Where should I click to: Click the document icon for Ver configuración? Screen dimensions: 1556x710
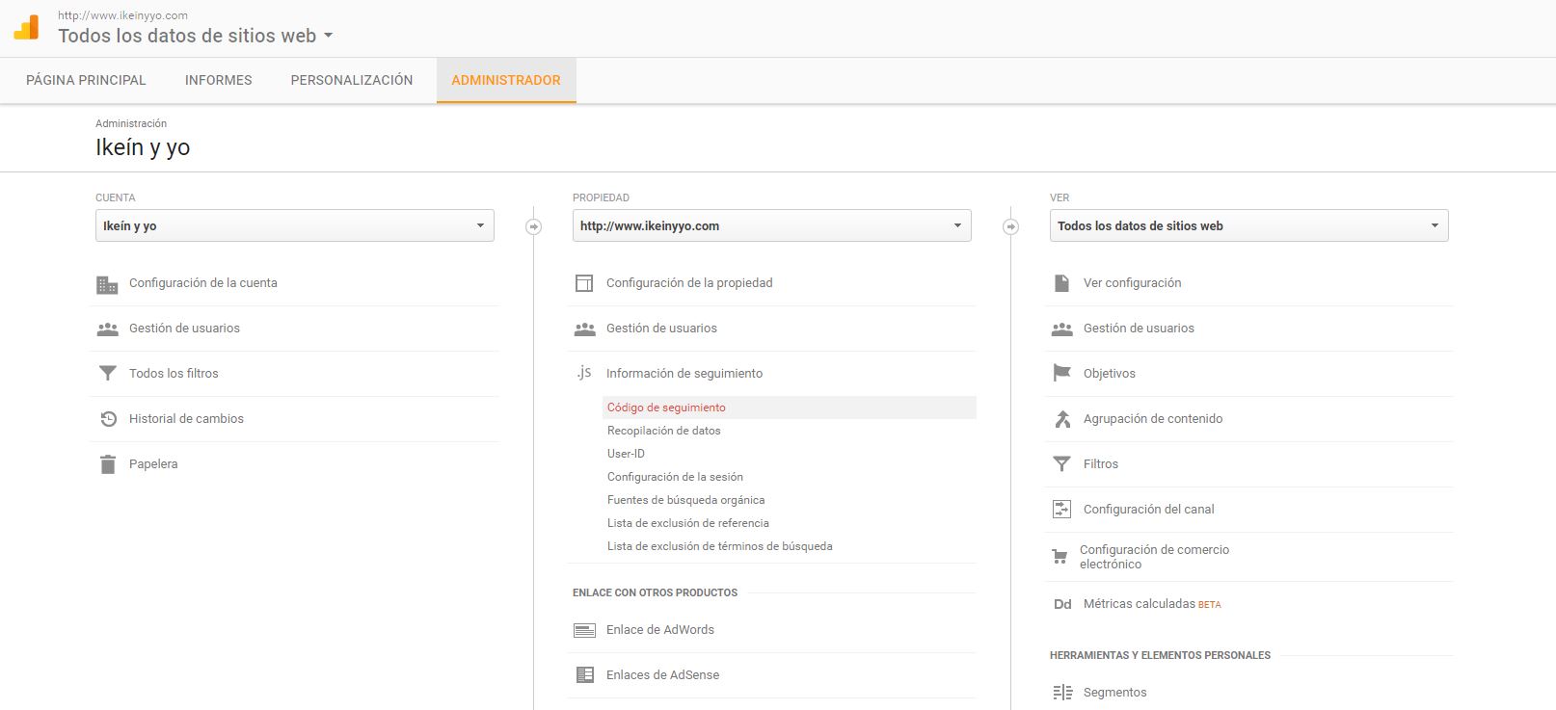[1061, 283]
